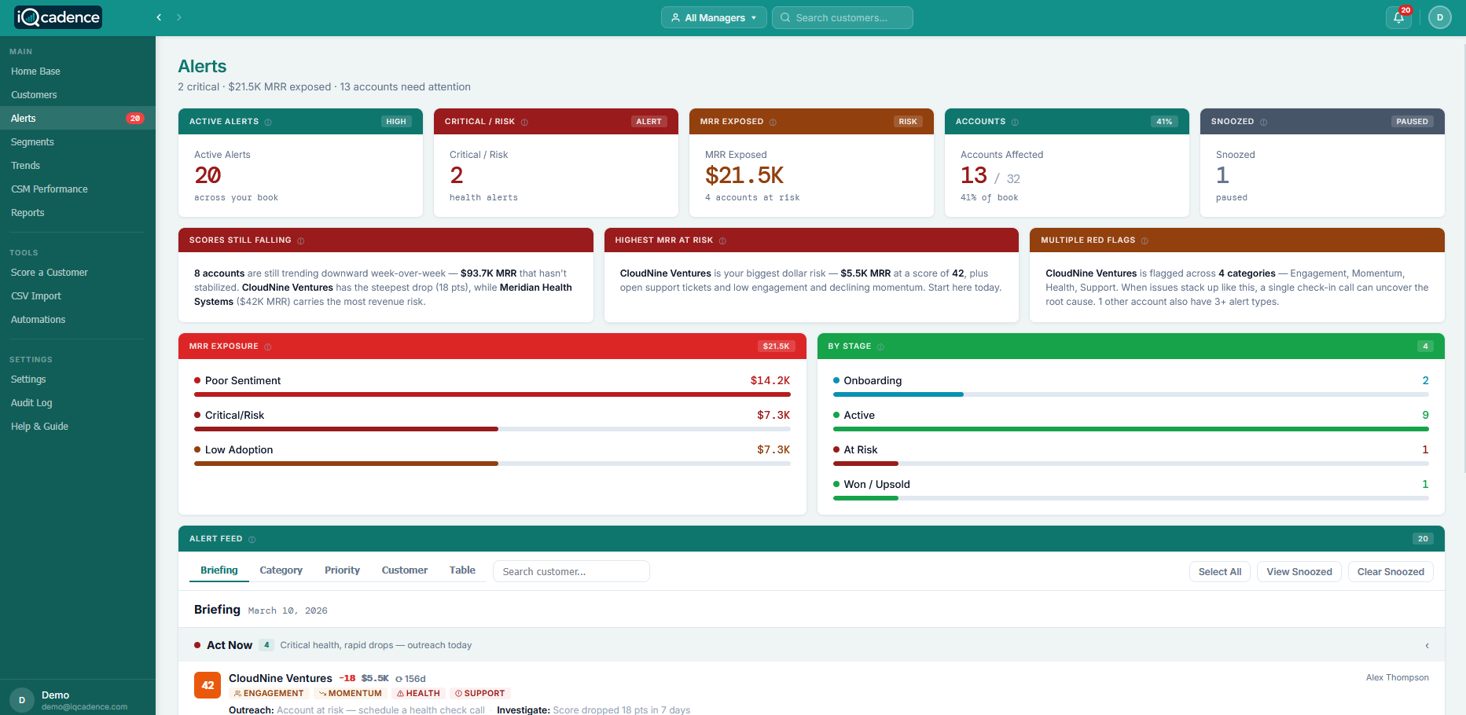Click the Engagement badge on CloudNine Ventures
The height and width of the screenshot is (715, 1466).
tap(269, 693)
